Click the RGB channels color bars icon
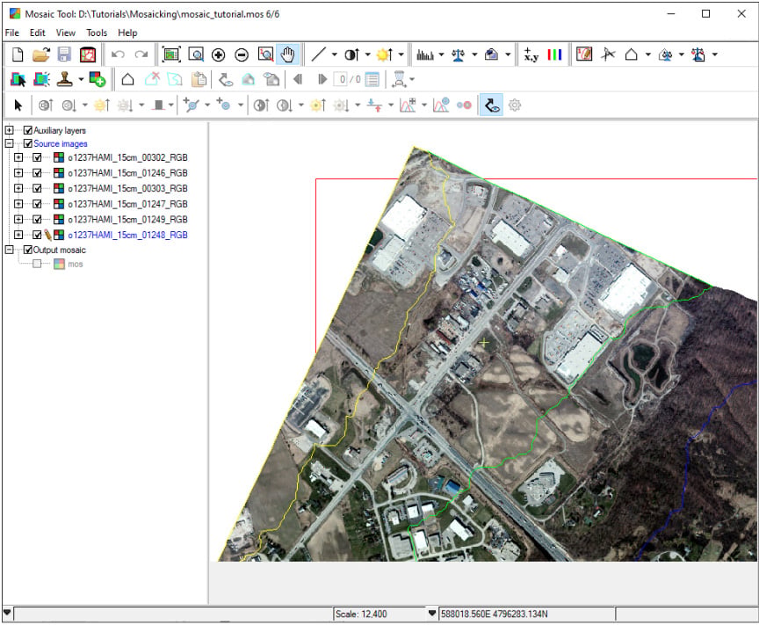759x625 pixels. 554,55
